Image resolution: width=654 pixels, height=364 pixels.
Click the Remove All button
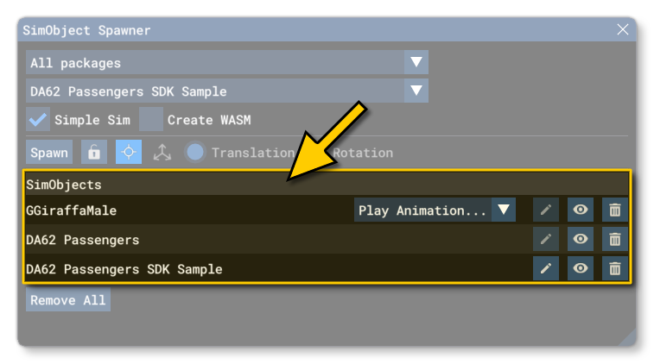pos(68,300)
